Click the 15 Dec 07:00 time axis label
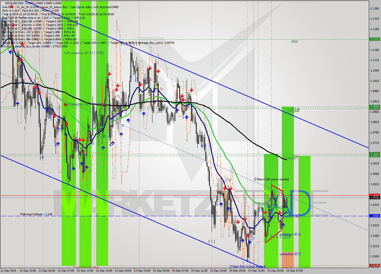Image resolution: width=381 pixels, height=274 pixels. (294, 271)
